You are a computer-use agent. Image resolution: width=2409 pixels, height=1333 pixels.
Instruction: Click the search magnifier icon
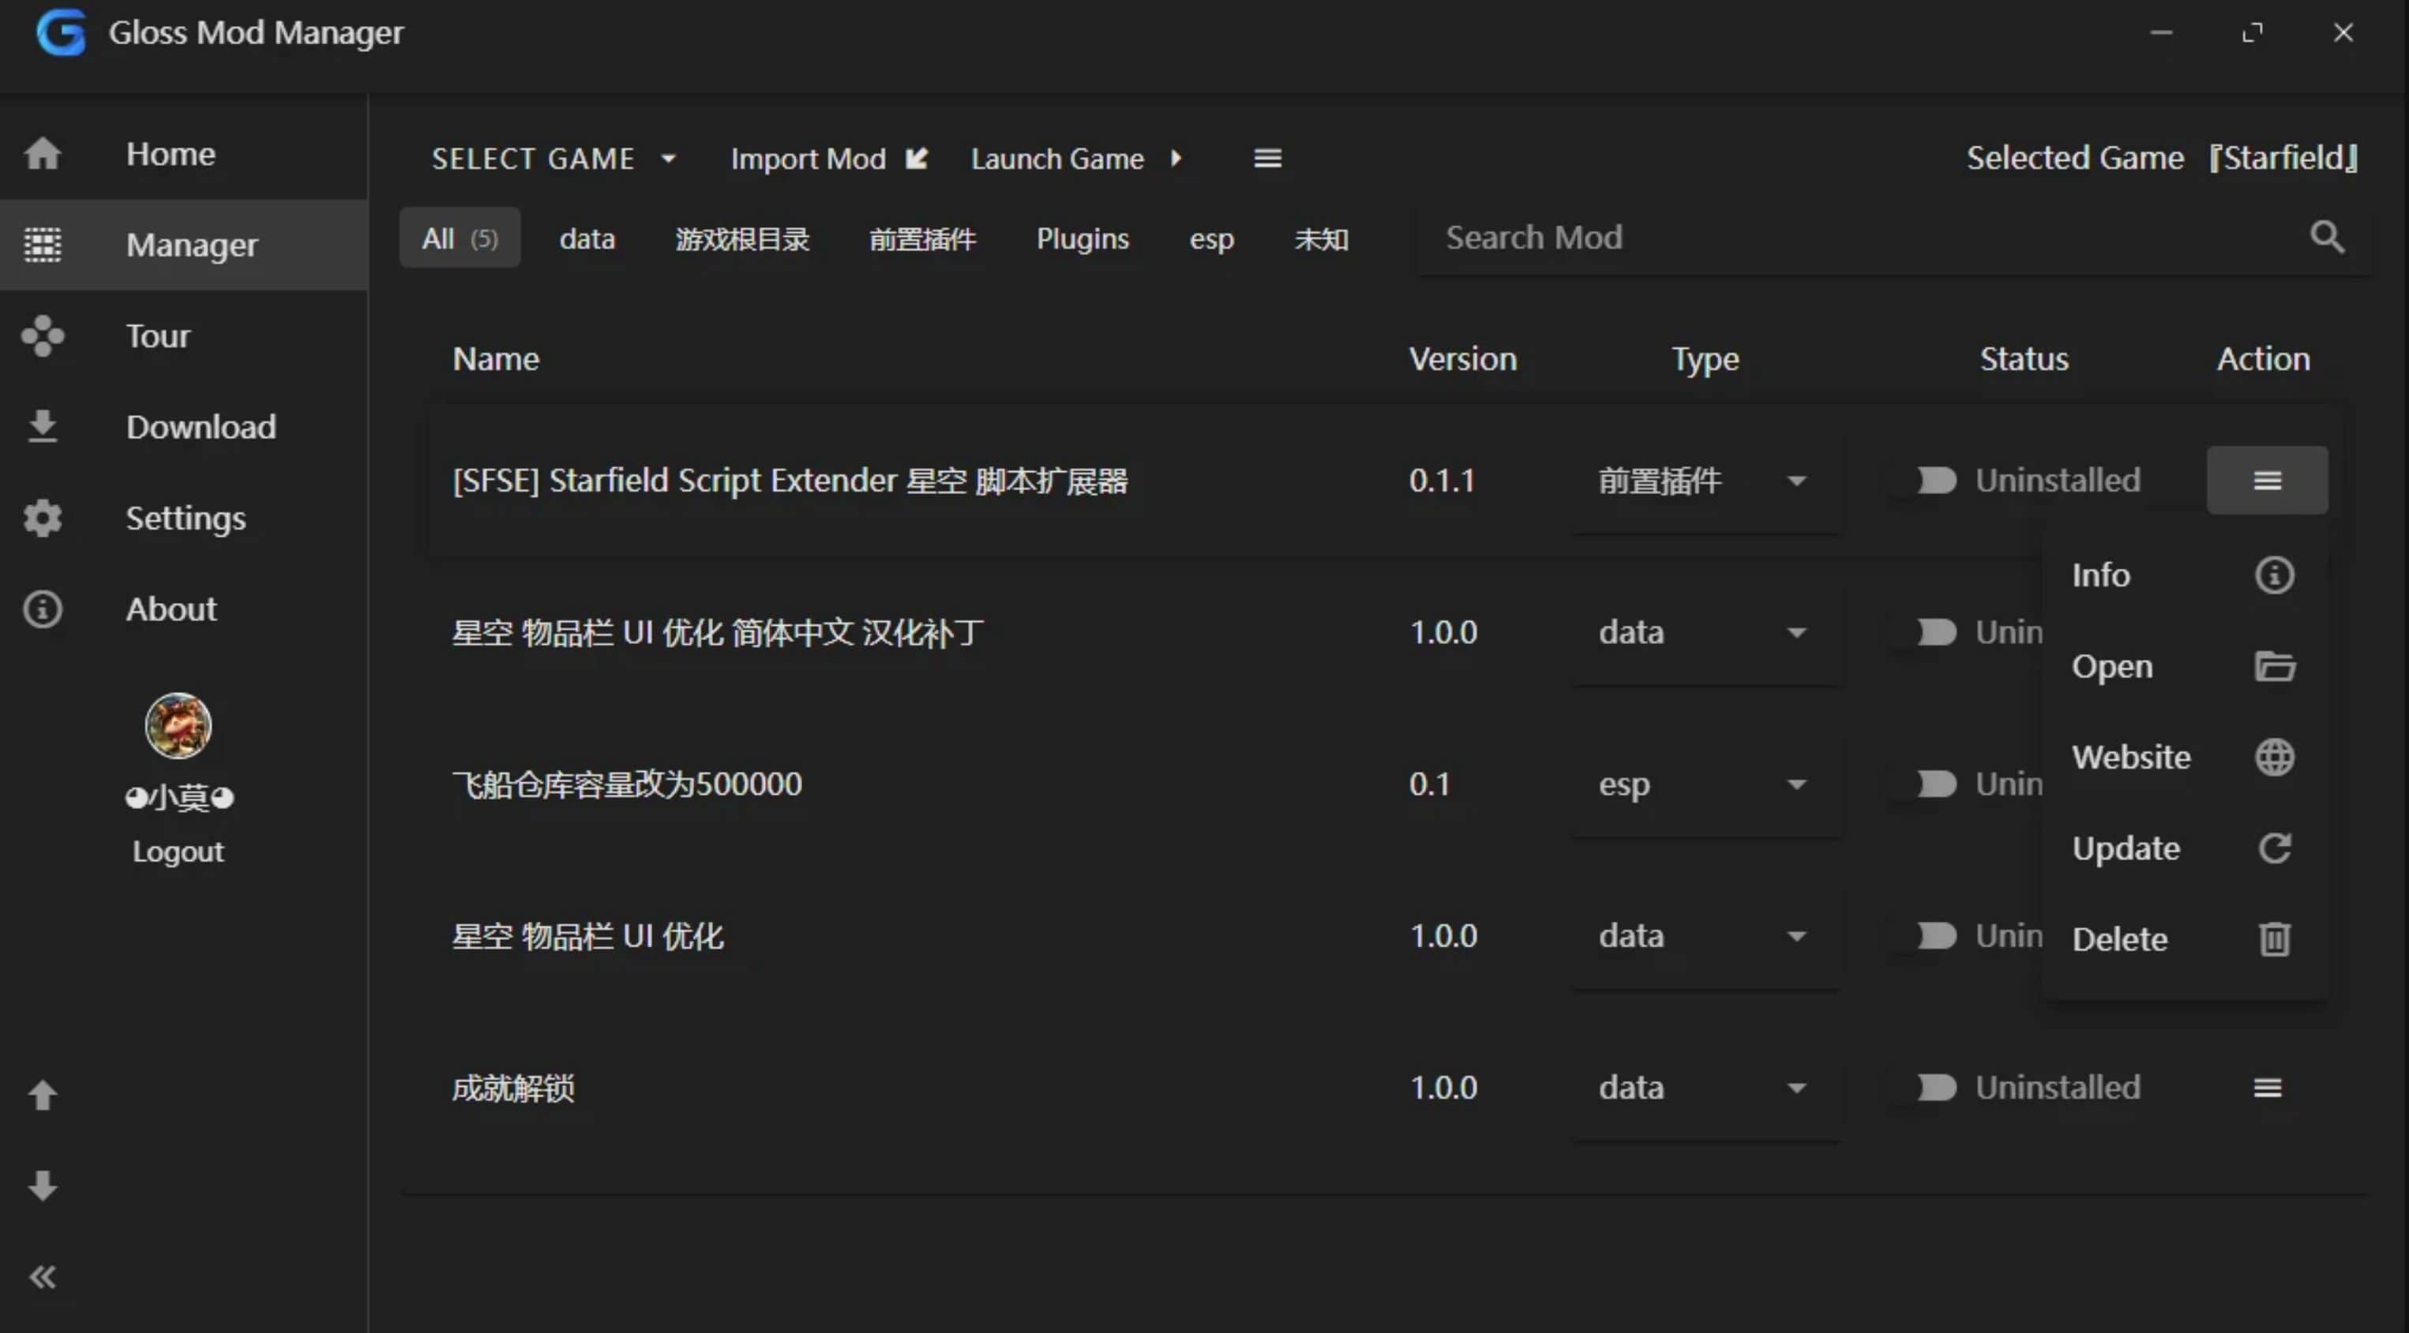pyautogui.click(x=2326, y=238)
